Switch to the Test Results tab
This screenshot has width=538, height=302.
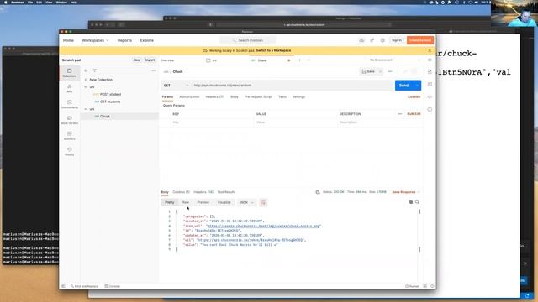pyautogui.click(x=226, y=192)
